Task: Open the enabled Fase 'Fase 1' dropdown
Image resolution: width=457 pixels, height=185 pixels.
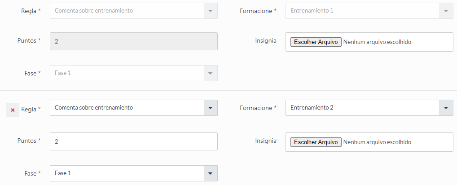Action: point(127,173)
